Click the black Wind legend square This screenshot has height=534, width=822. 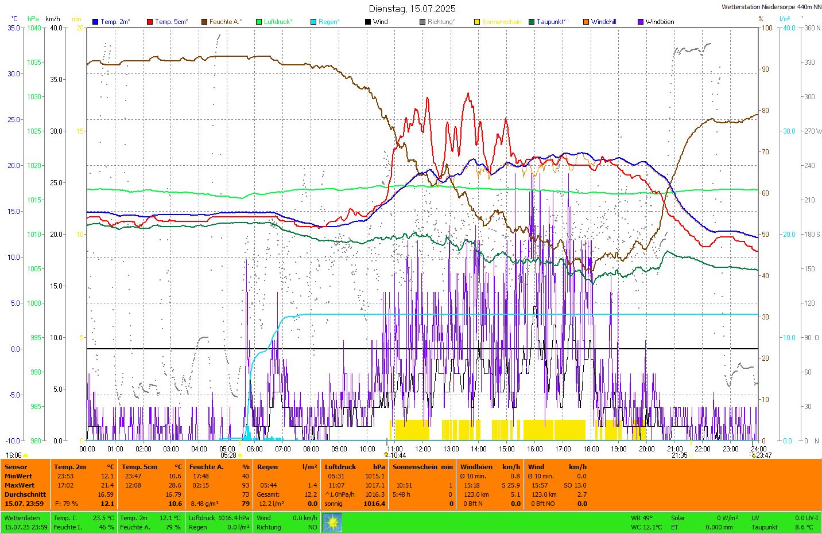tap(368, 22)
